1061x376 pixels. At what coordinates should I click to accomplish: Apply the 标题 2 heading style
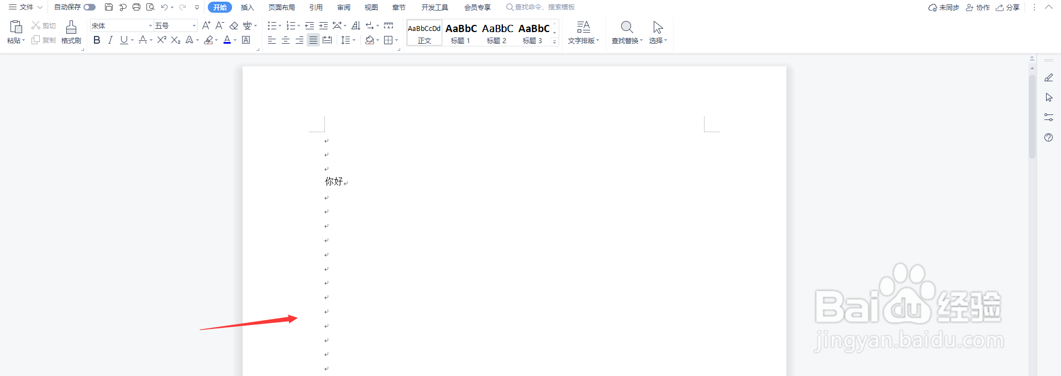click(497, 33)
